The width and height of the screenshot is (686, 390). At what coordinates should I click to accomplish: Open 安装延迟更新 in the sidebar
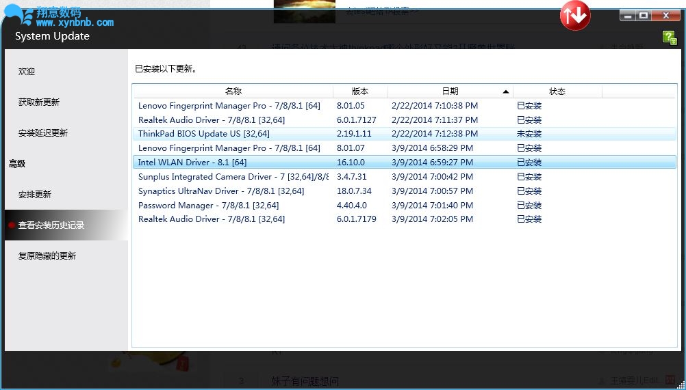click(x=43, y=133)
